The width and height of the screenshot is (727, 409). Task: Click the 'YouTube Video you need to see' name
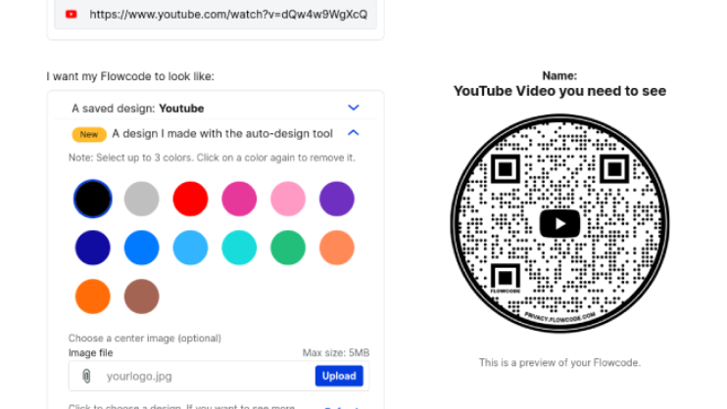pos(559,91)
